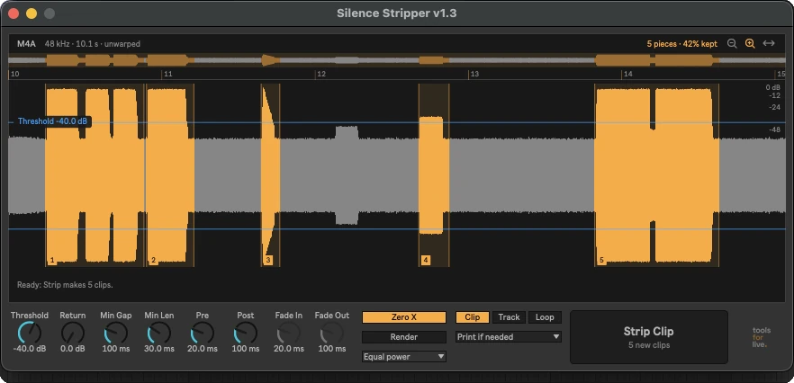Click the Pre knob
This screenshot has height=383, width=794.
tap(202, 333)
